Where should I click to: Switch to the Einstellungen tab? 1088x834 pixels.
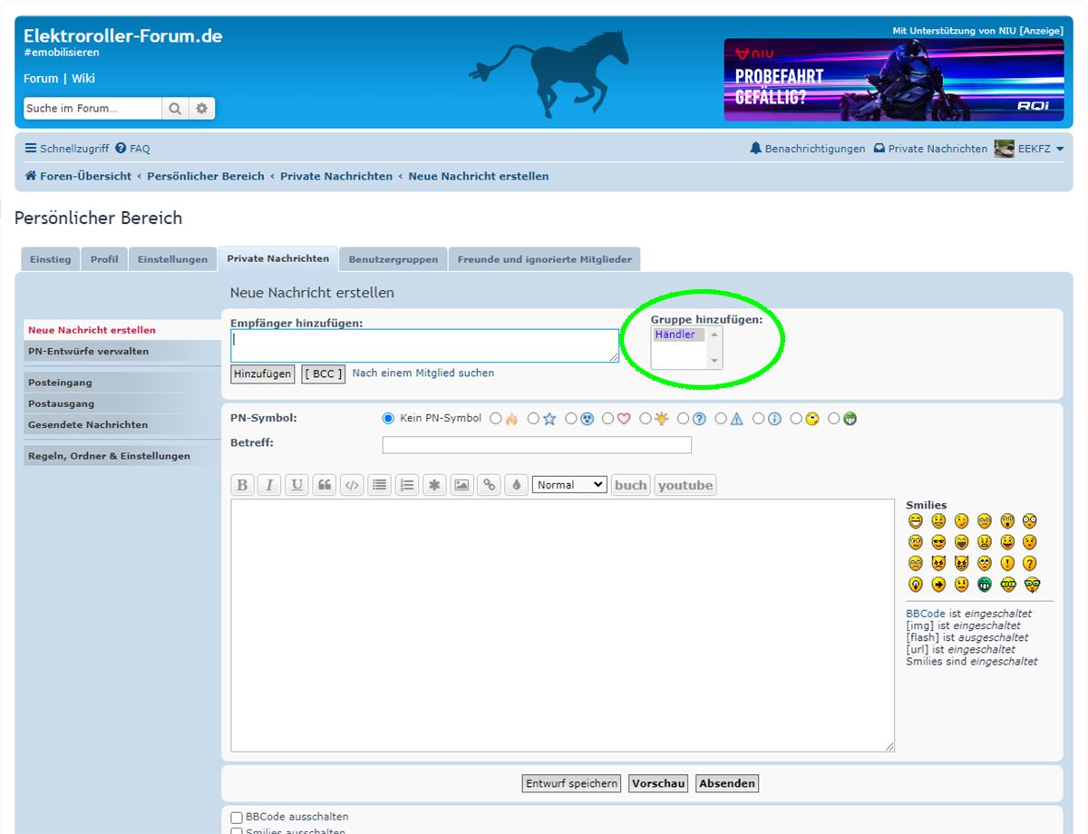172,259
